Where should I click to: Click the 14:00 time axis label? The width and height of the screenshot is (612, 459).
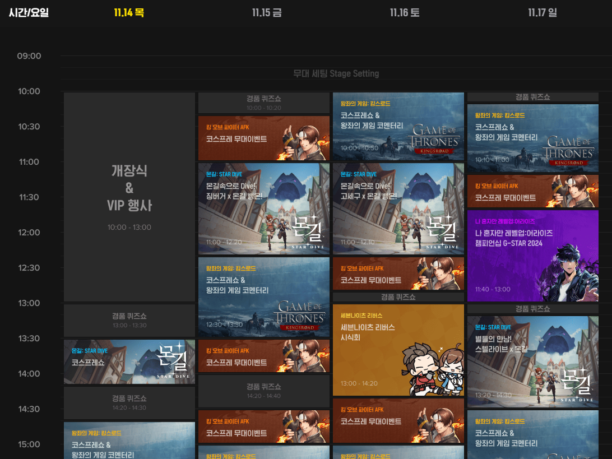(x=29, y=374)
